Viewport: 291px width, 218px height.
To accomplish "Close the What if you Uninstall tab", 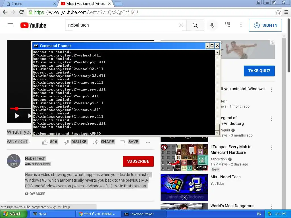I will pos(109,3).
